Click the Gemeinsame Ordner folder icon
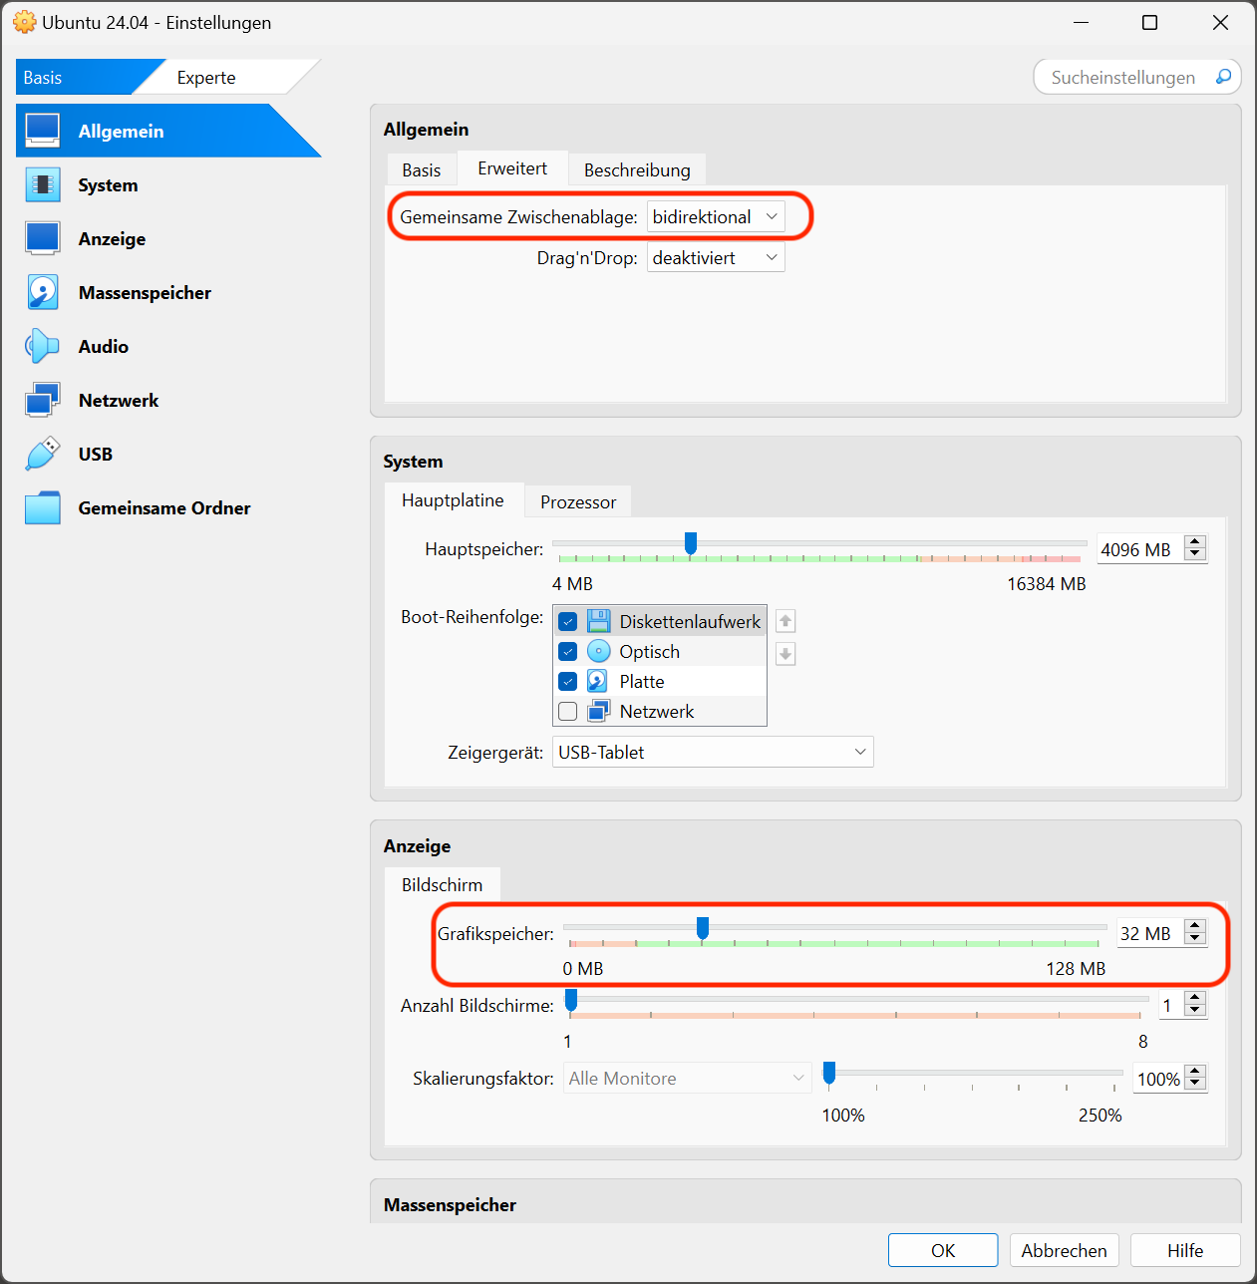The width and height of the screenshot is (1257, 1284). [43, 507]
